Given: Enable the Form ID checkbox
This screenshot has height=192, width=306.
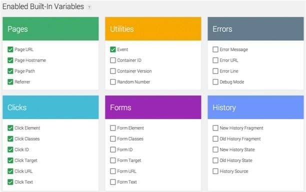Looking at the screenshot, I should click(x=113, y=149).
